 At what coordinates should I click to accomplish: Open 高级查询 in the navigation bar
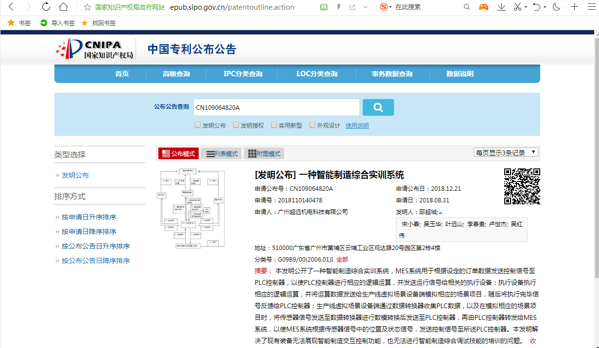coord(176,74)
